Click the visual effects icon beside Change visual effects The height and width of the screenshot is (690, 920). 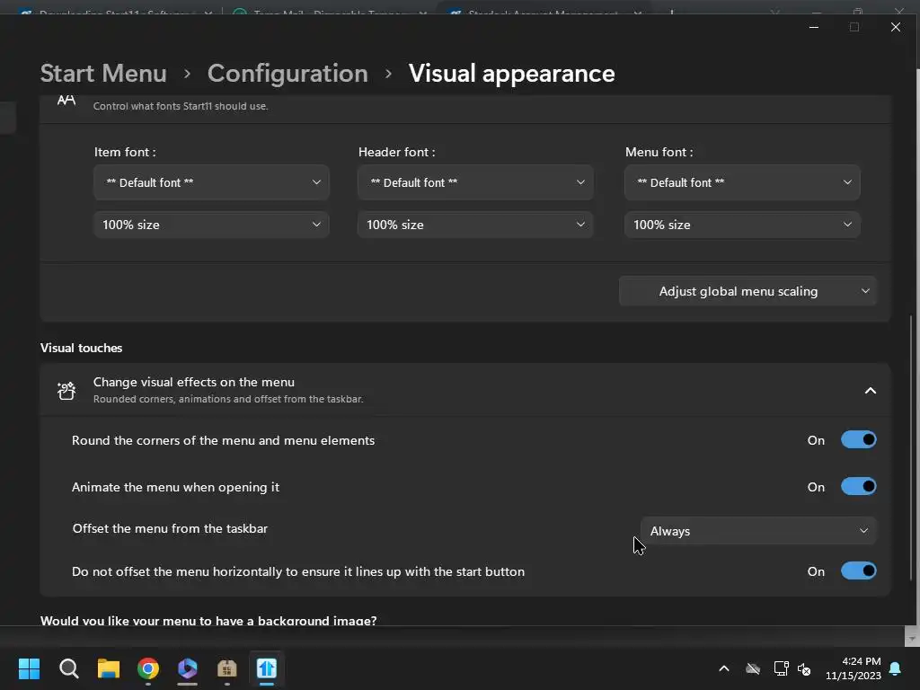tap(66, 390)
